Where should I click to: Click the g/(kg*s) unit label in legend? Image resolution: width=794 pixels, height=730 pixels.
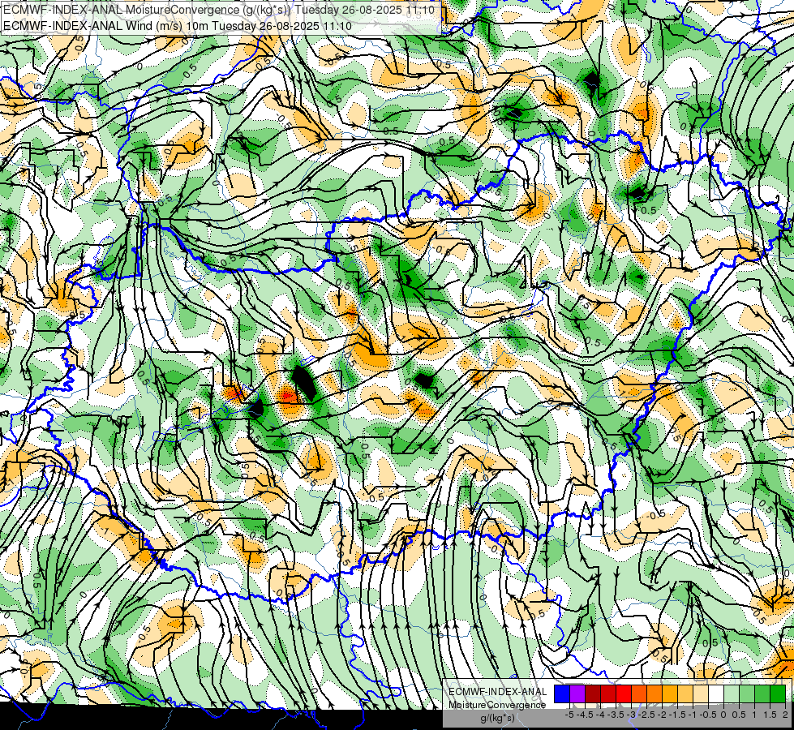pyautogui.click(x=497, y=718)
